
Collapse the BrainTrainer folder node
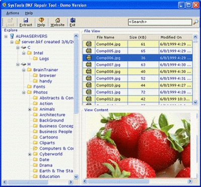(x=24, y=70)
